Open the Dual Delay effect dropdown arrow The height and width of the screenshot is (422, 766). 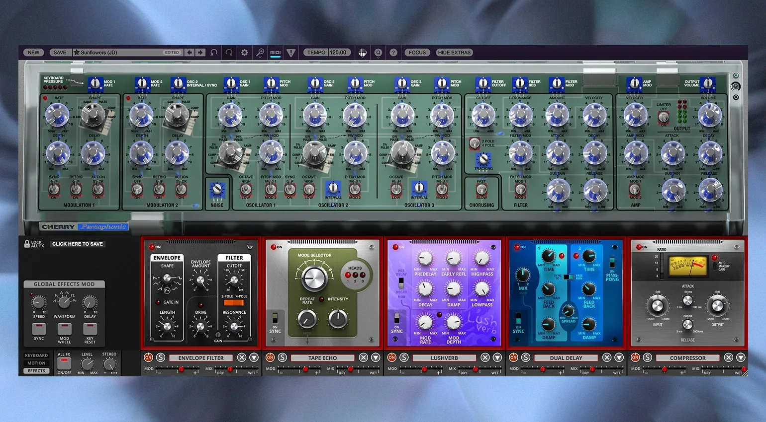619,357
